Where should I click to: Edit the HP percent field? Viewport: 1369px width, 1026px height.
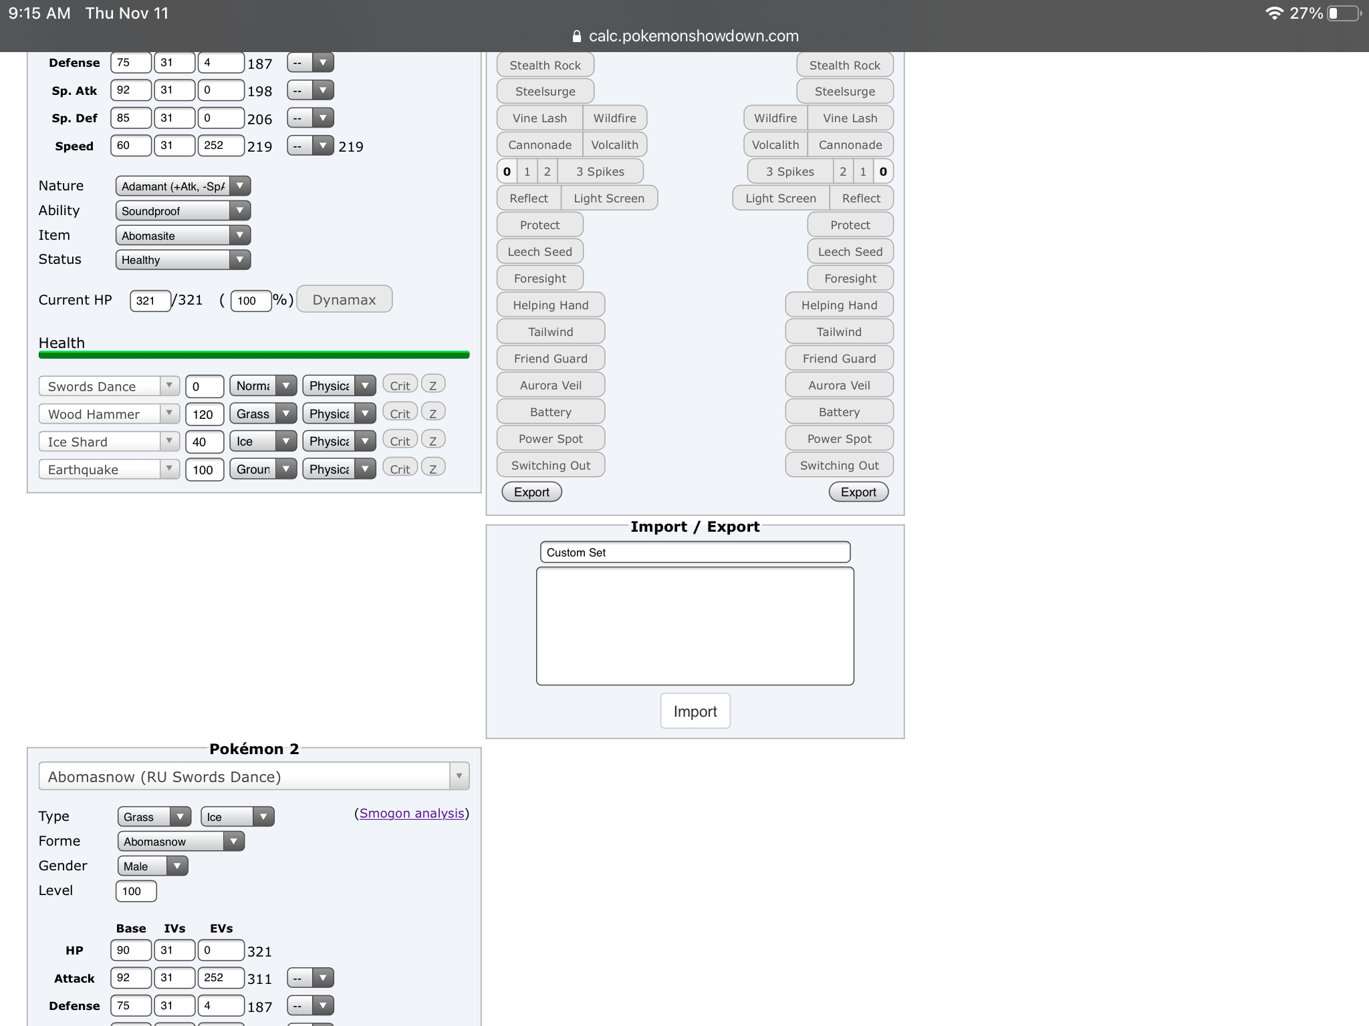click(251, 301)
